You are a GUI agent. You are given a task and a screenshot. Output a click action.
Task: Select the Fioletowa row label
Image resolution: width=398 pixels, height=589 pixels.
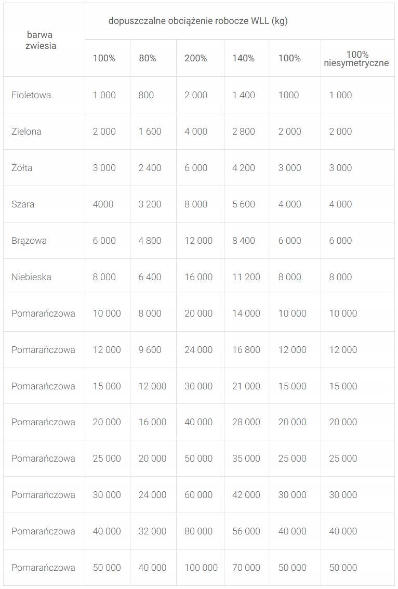(x=31, y=95)
